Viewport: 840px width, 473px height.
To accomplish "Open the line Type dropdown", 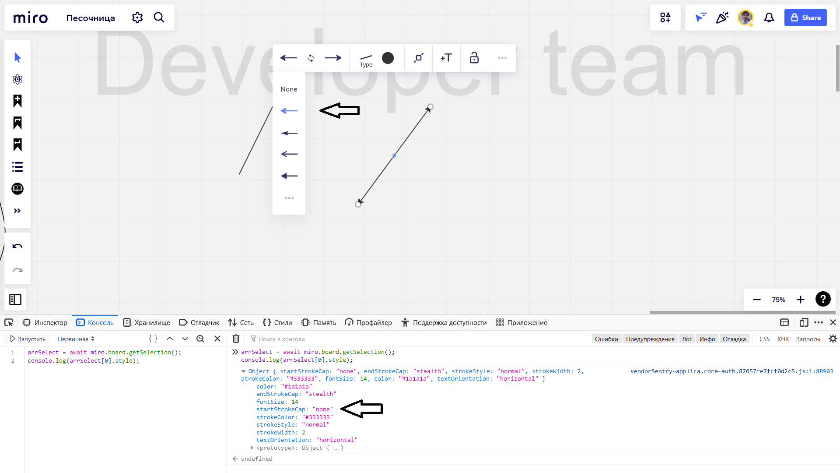I will click(x=366, y=60).
